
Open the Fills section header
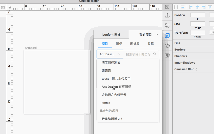[193, 43]
